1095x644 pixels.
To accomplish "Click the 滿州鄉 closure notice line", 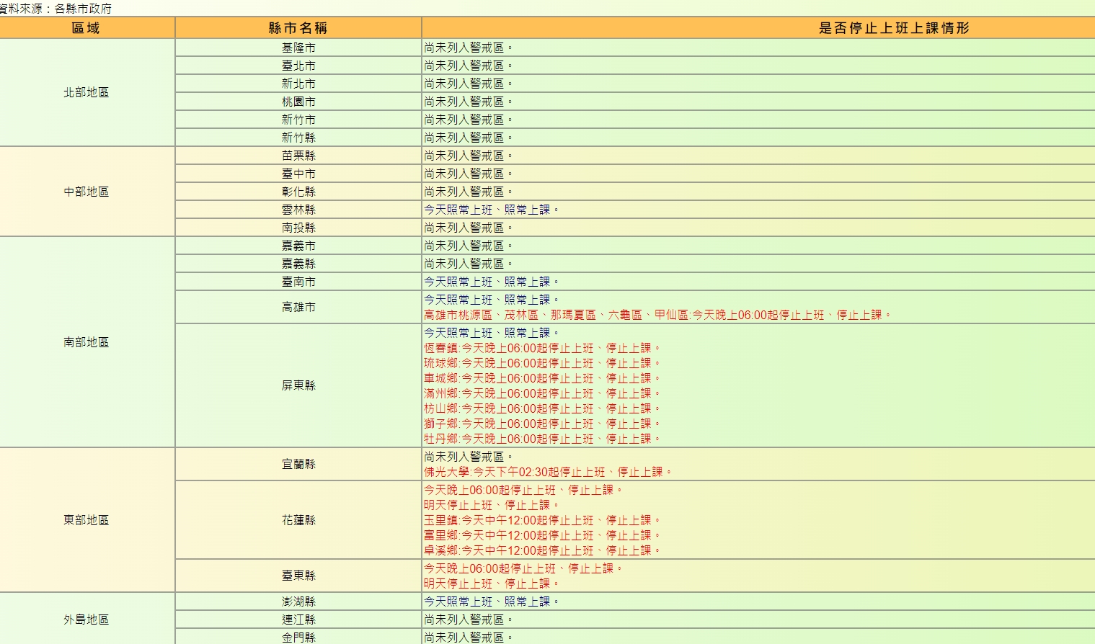I will 542,393.
